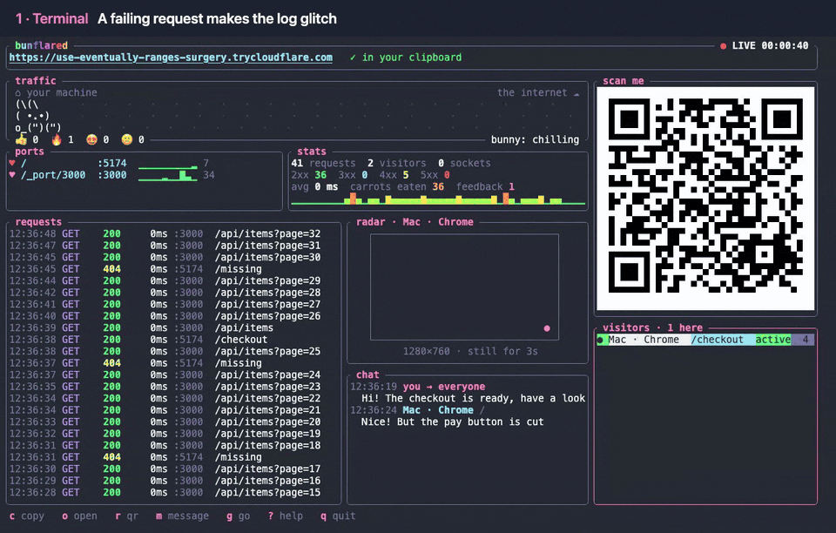This screenshot has height=533, width=836.
Task: Select request row '/api/items?page=26'
Action: tap(165, 315)
